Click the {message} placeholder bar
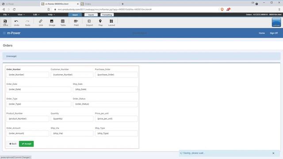This screenshot has width=283, height=159. (x=141, y=56)
